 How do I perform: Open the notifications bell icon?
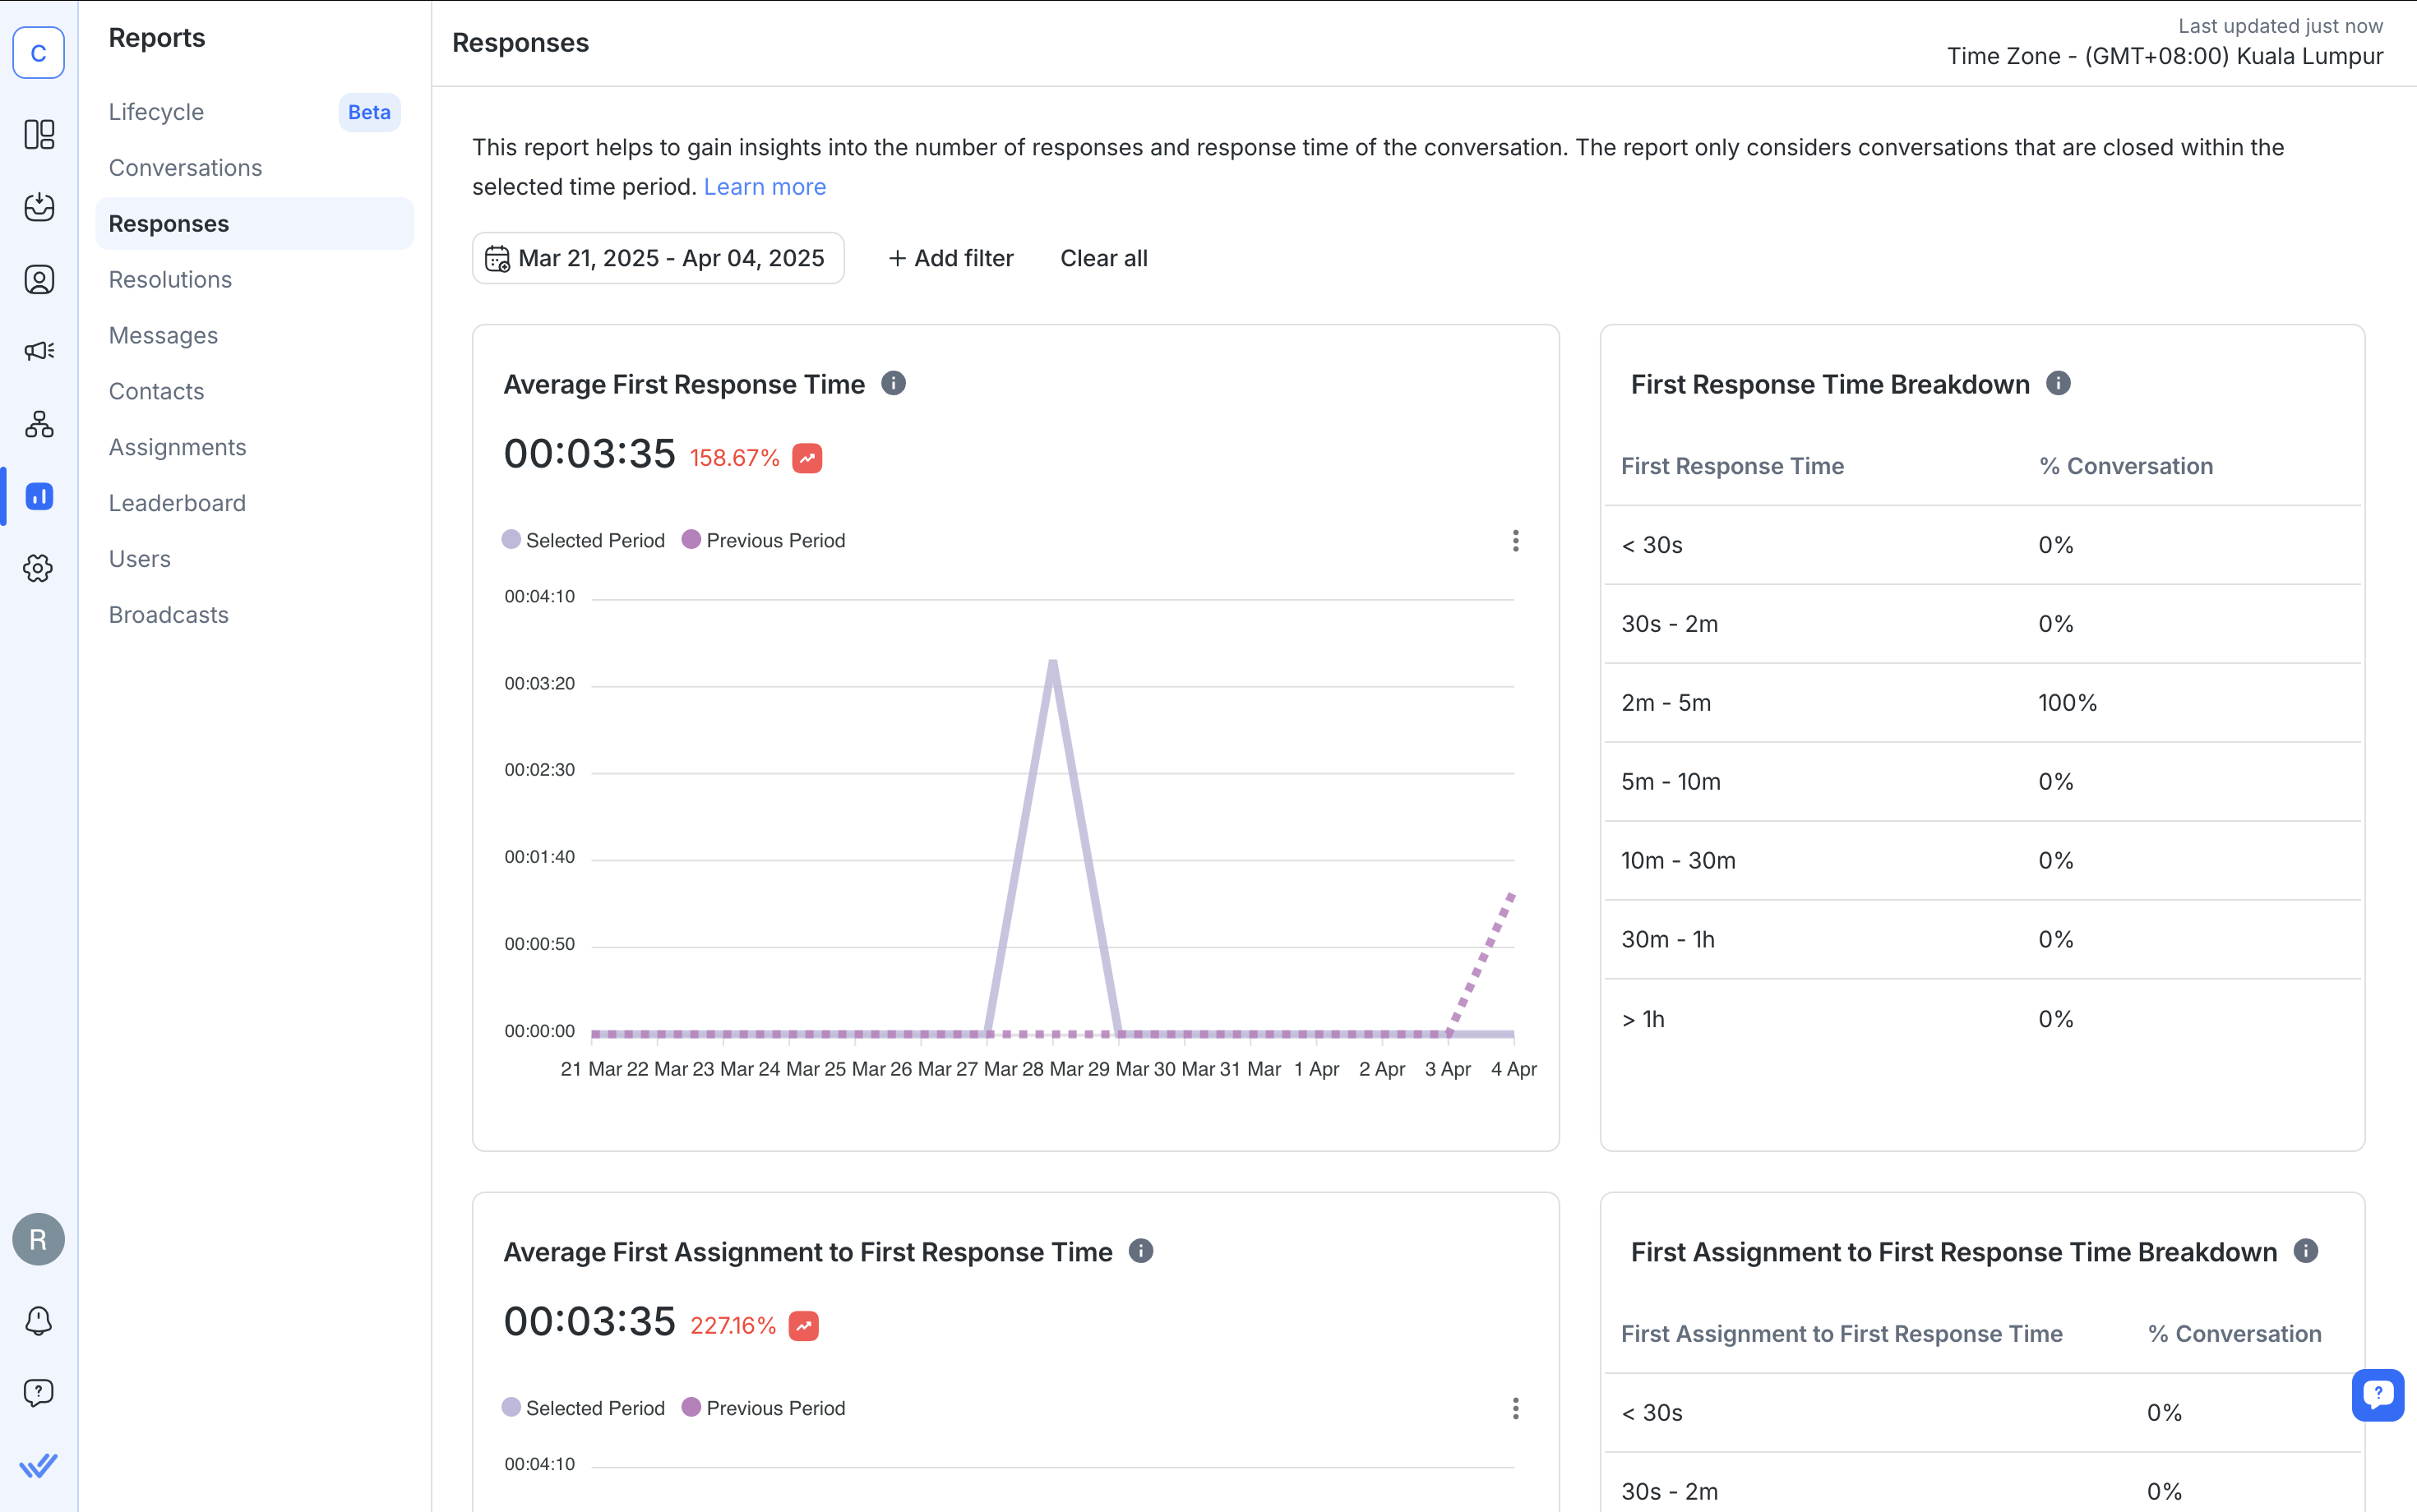[x=38, y=1321]
